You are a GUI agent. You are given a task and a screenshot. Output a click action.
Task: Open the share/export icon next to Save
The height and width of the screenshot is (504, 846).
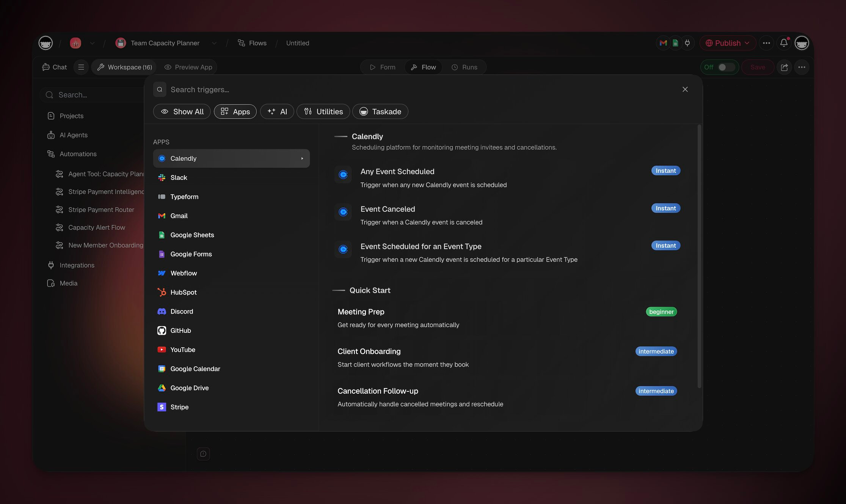pyautogui.click(x=784, y=67)
